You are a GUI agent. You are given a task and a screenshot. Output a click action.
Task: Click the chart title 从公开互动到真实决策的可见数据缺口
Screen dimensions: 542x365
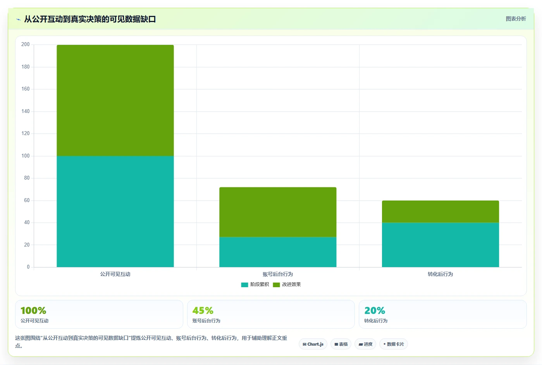[90, 19]
